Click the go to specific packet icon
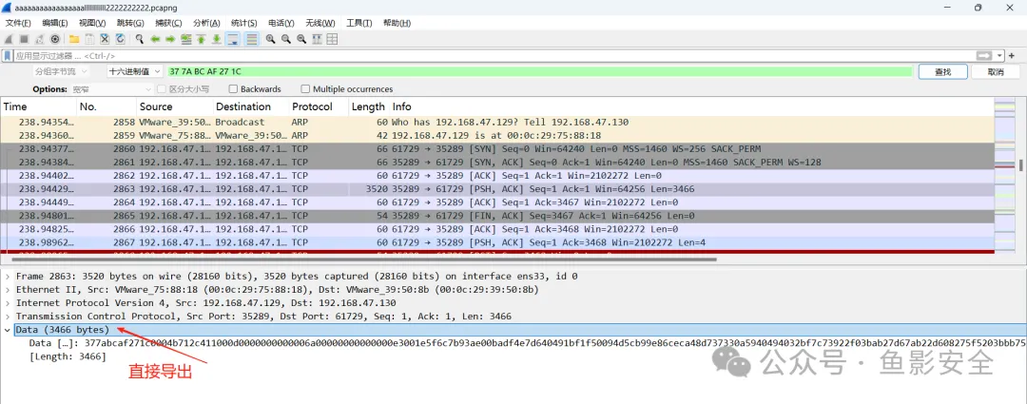 (x=186, y=39)
